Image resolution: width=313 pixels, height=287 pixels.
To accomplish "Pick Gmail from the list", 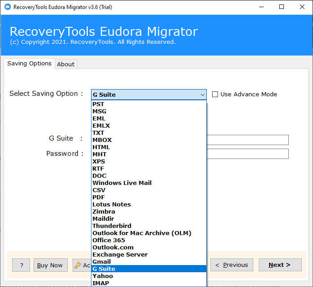I will coord(149,262).
